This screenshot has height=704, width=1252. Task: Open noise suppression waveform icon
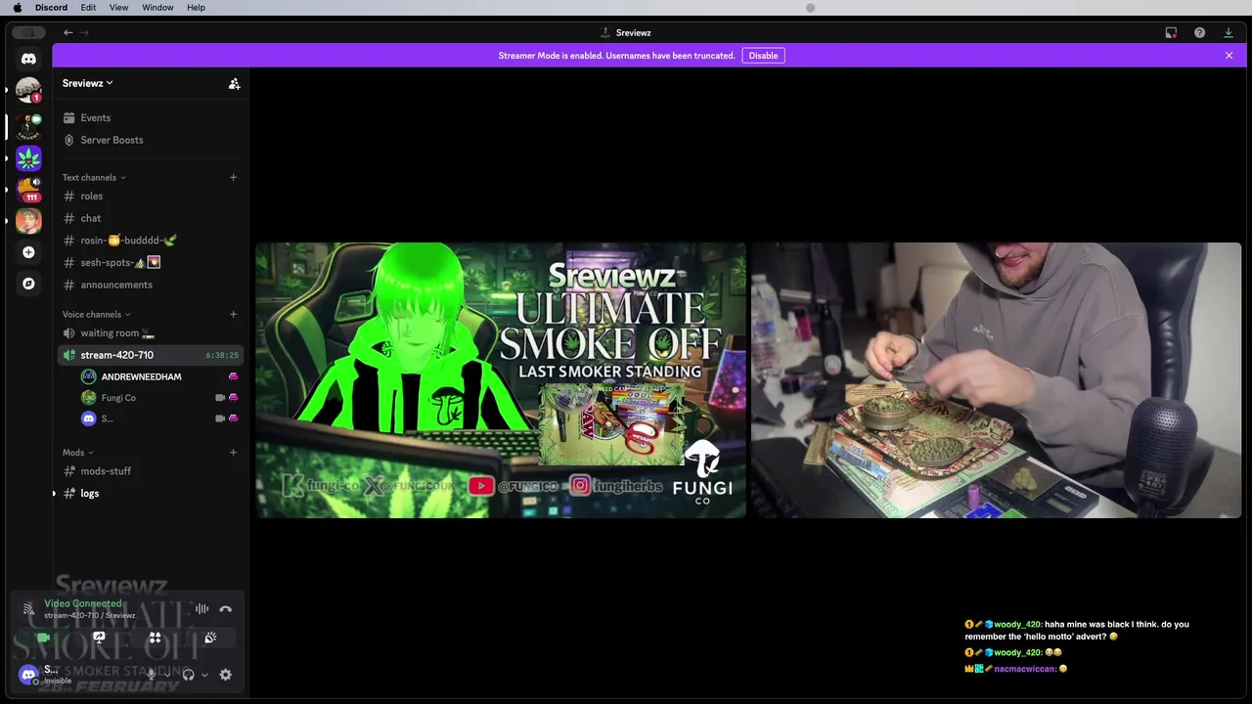click(x=201, y=609)
